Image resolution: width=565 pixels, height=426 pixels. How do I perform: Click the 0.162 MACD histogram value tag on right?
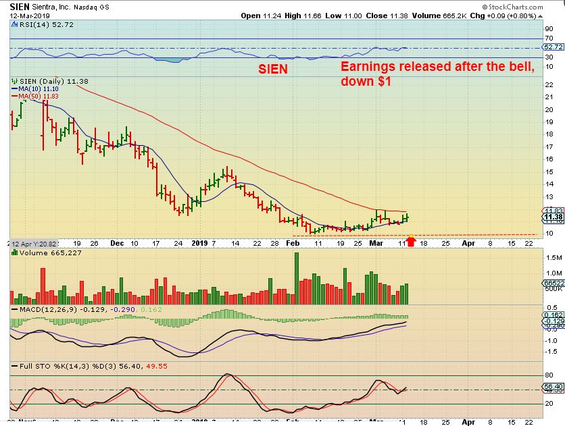point(554,315)
